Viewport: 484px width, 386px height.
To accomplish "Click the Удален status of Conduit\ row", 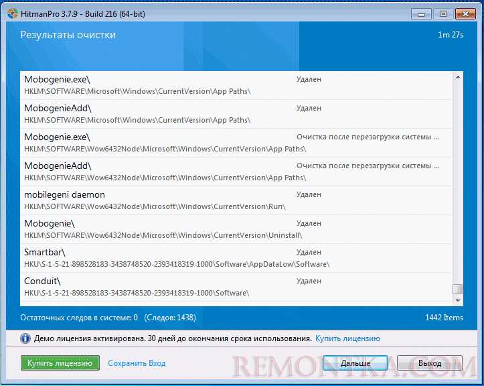I will (x=309, y=281).
